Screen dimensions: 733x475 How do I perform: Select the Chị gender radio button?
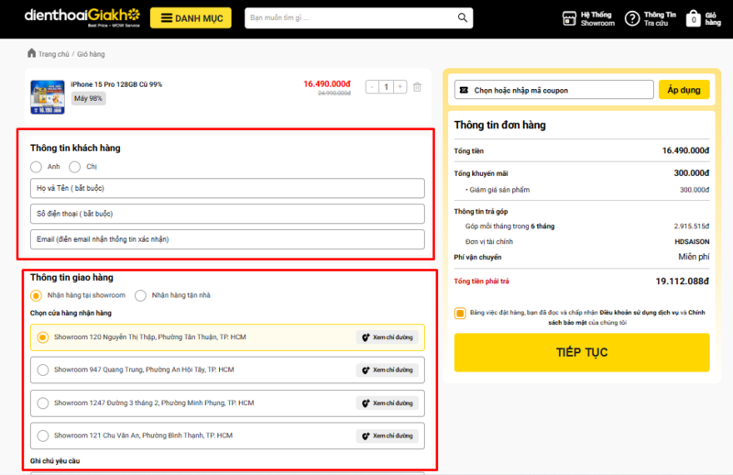tap(74, 167)
